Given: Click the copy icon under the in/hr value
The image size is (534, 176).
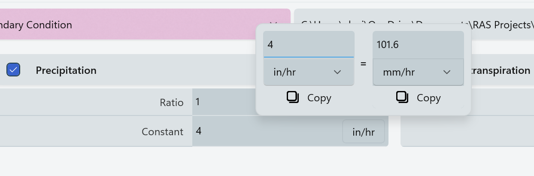Looking at the screenshot, I should tap(293, 97).
